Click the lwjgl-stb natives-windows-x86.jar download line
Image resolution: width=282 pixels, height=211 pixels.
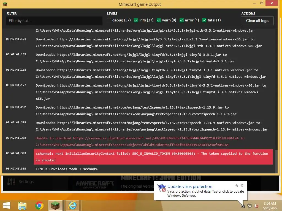[x=149, y=43]
